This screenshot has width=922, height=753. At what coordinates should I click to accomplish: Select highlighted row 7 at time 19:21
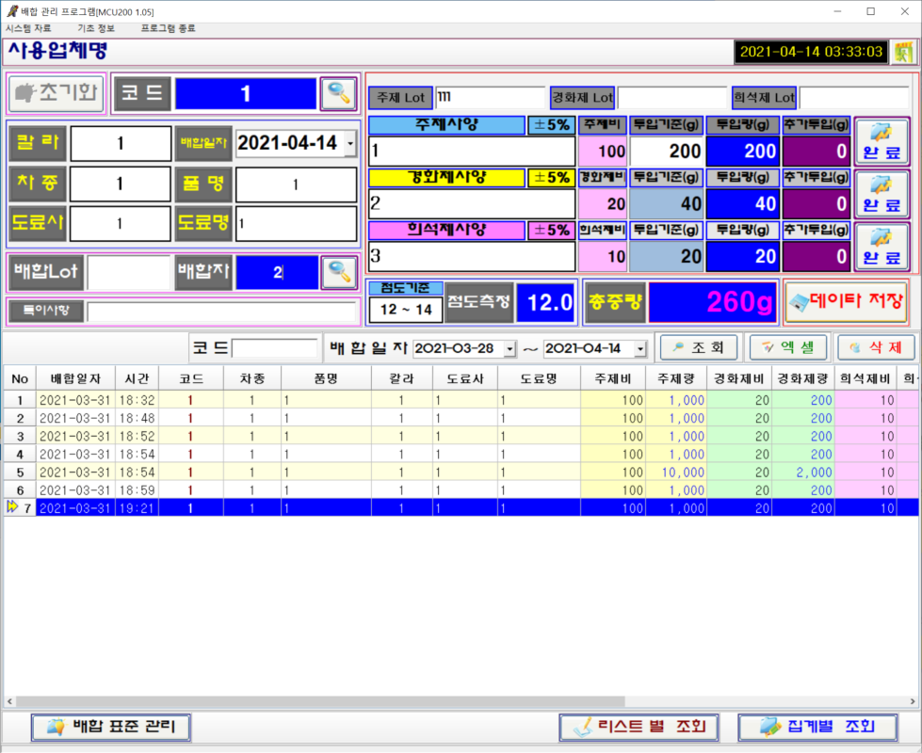(461, 508)
